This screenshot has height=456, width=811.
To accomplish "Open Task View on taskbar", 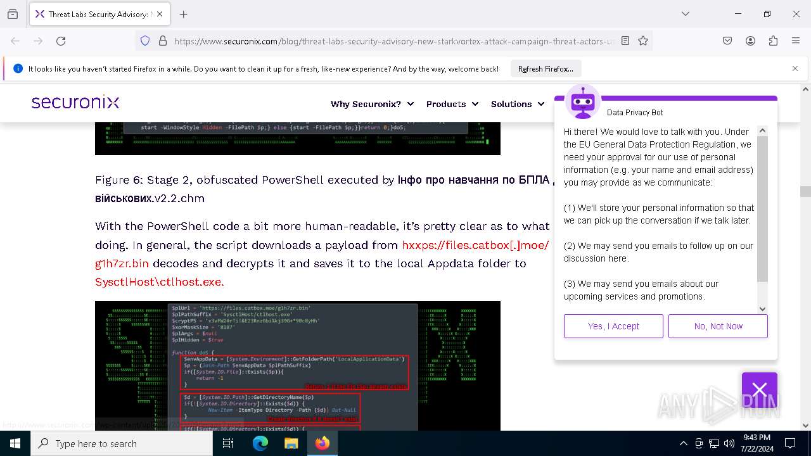I will [x=228, y=443].
